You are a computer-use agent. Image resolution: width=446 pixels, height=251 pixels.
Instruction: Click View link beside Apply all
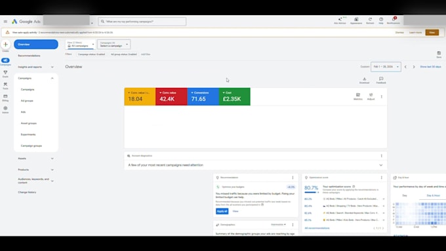[x=235, y=211]
